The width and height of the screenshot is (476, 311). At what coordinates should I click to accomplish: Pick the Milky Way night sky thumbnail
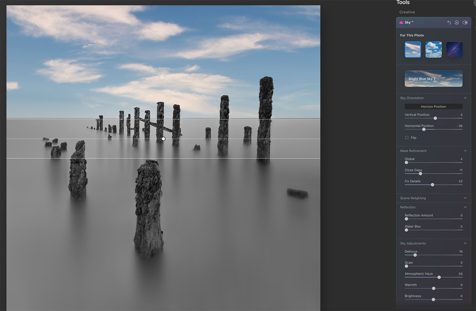[454, 50]
